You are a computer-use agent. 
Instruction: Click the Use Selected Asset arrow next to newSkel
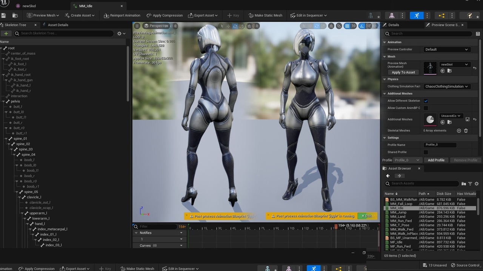(443, 71)
